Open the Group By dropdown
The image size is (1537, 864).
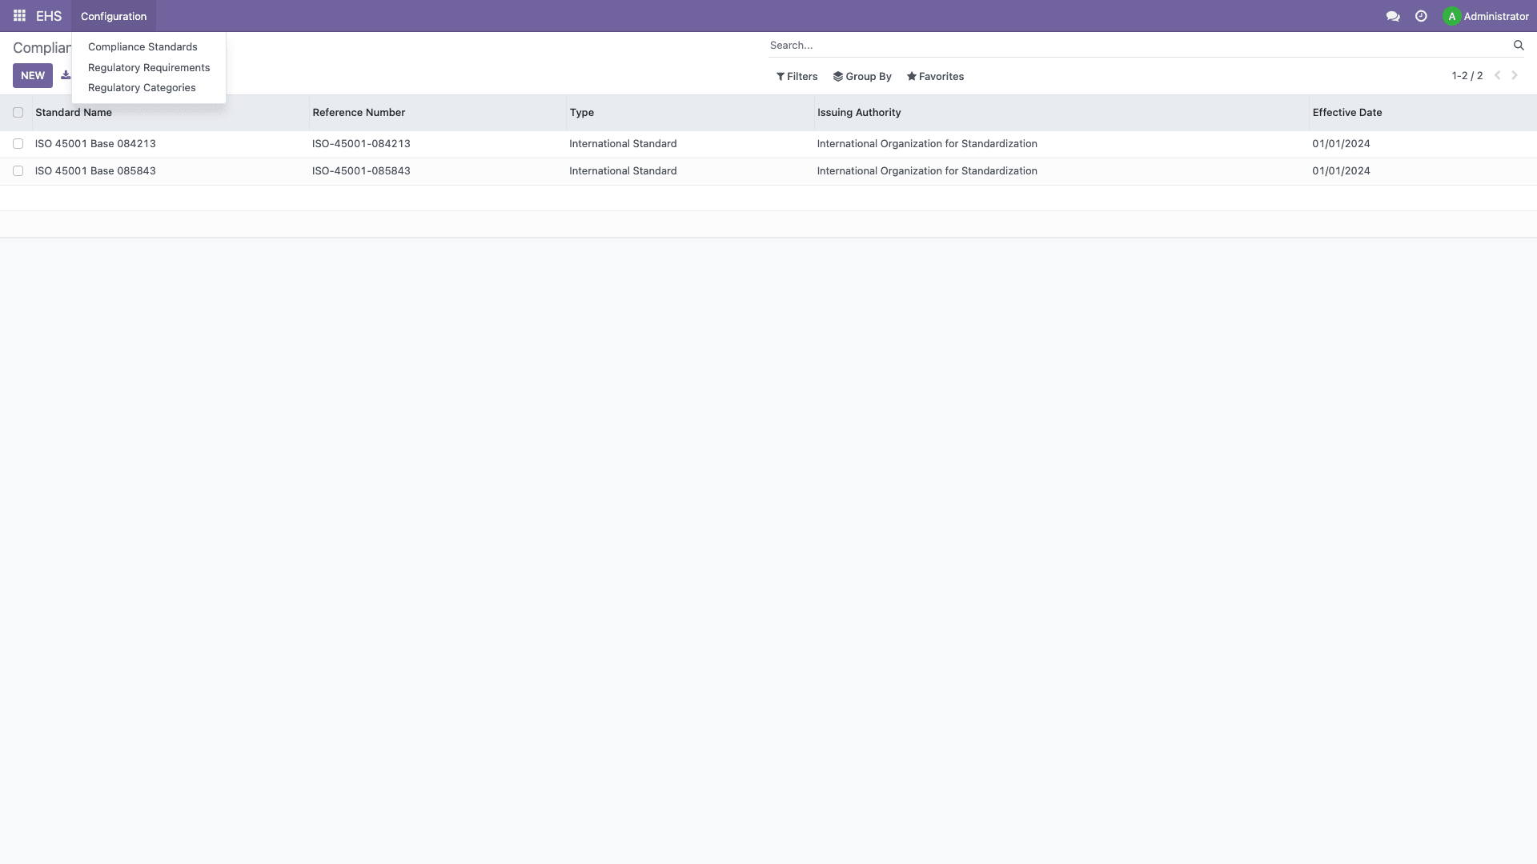[x=862, y=76]
